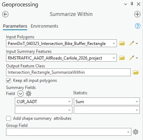Click into the Output Feature Class field
143x140 pixels.
pyautogui.click(x=68, y=72)
